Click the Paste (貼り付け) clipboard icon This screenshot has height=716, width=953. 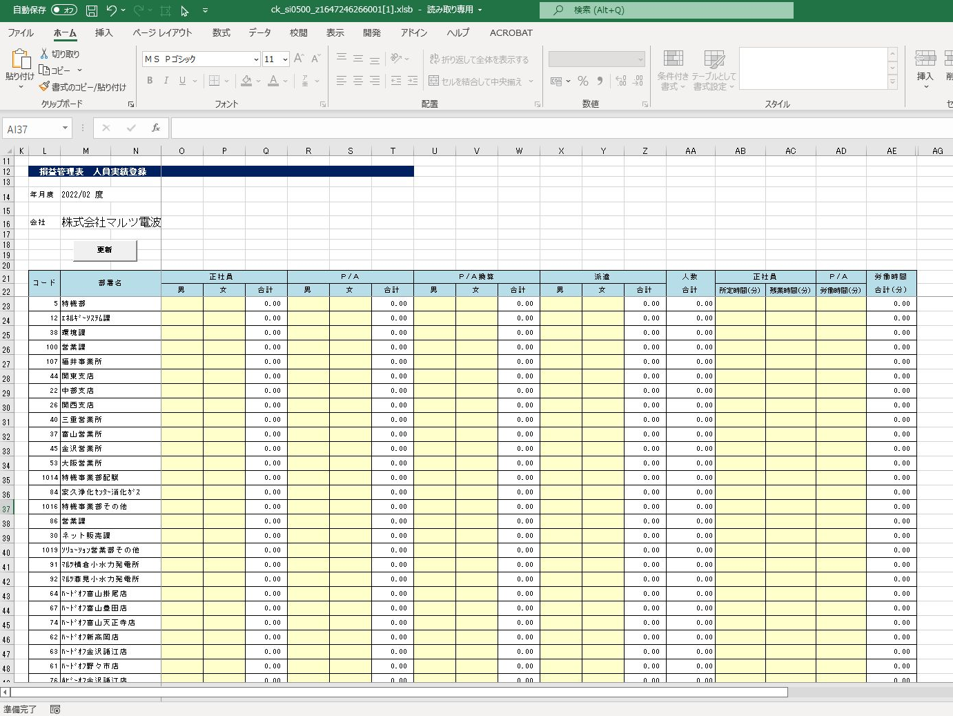pos(20,60)
